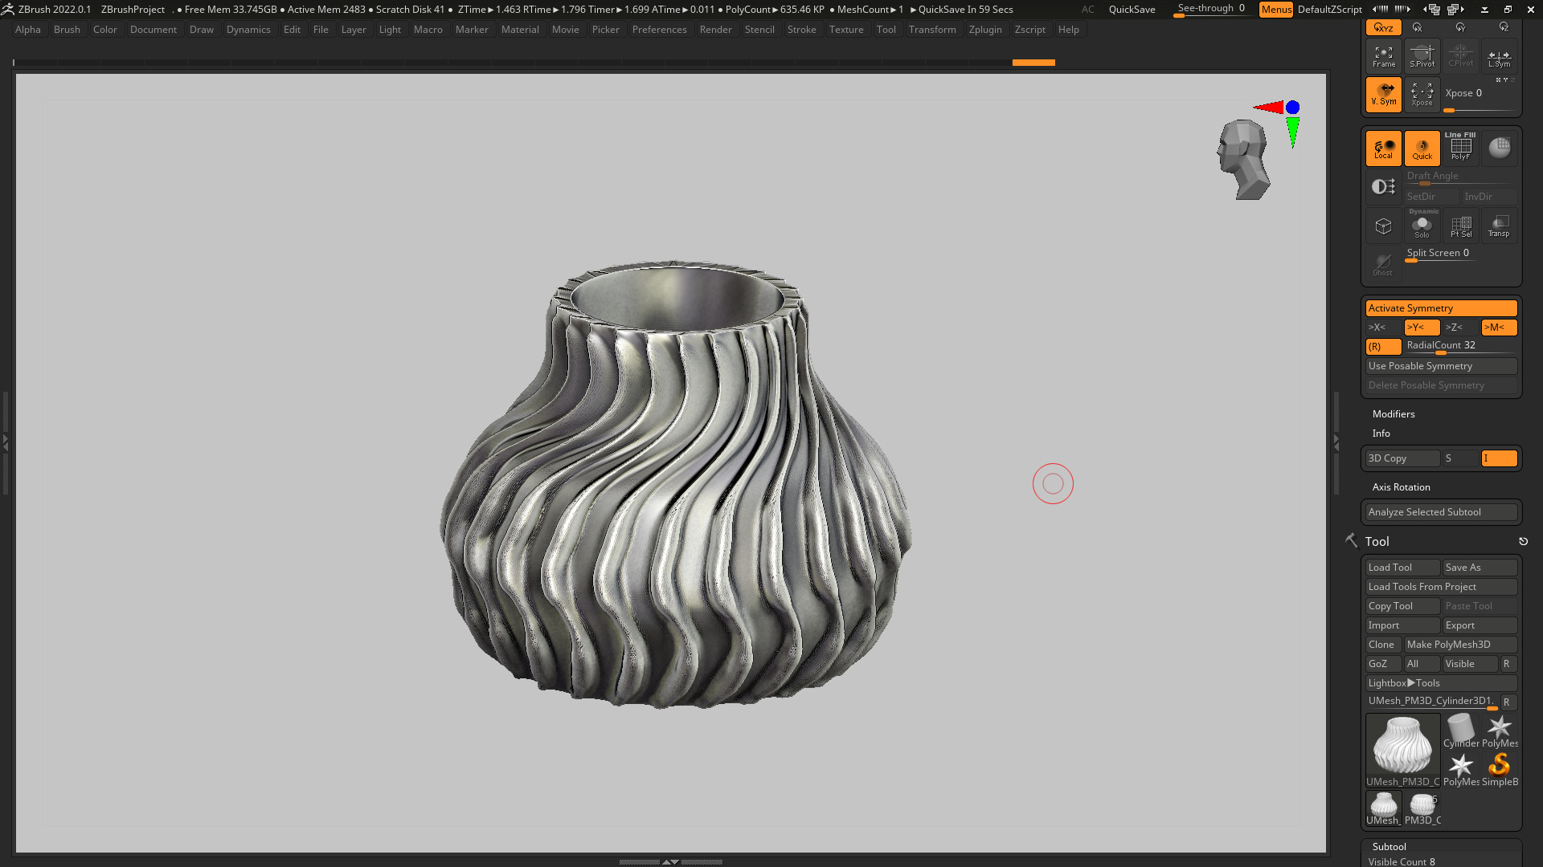Select the SimpleBrush tool icon
This screenshot has height=867, width=1543.
(1499, 770)
